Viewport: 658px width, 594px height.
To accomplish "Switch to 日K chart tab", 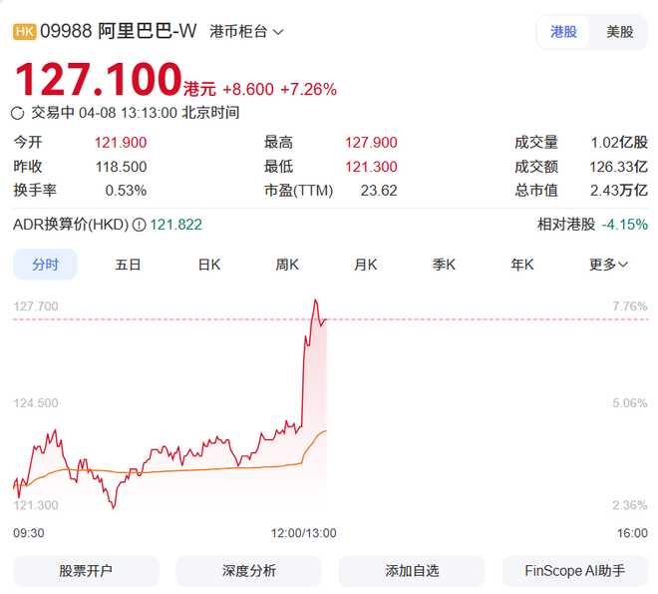I will tap(208, 265).
